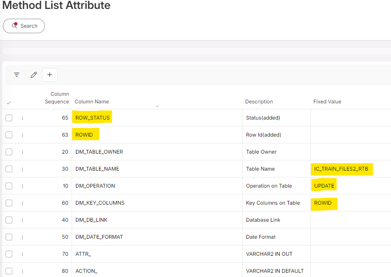Click the Fixed Value column header

pos(327,102)
